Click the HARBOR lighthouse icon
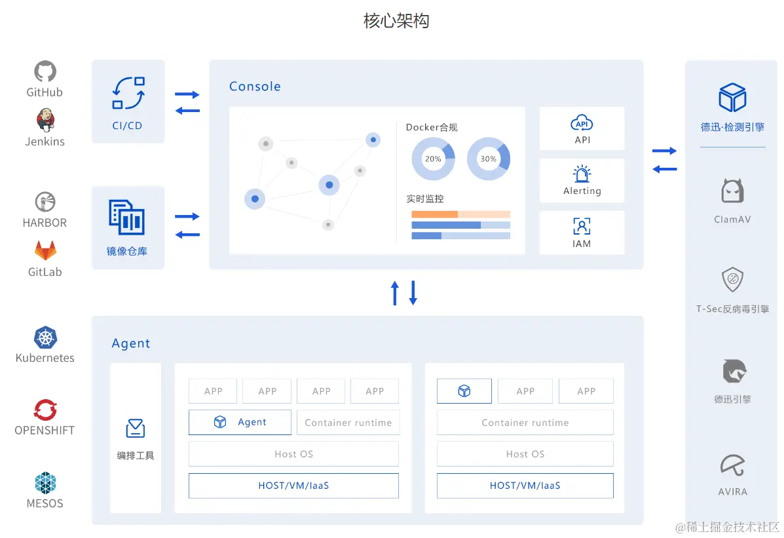The height and width of the screenshot is (538, 784). coord(45,202)
